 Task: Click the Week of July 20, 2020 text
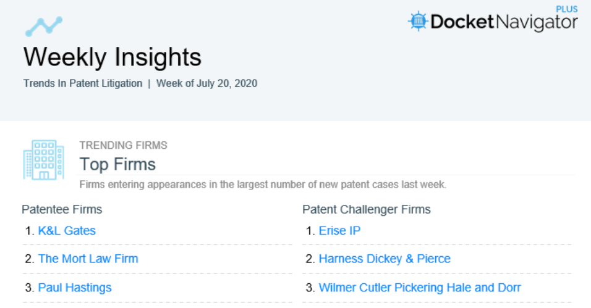[x=207, y=83]
